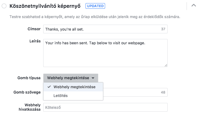Viewport: 199px width, 116px height.
Task: Click the caret arrow on Webhely megtekintése dropdown
Action: coord(93,78)
